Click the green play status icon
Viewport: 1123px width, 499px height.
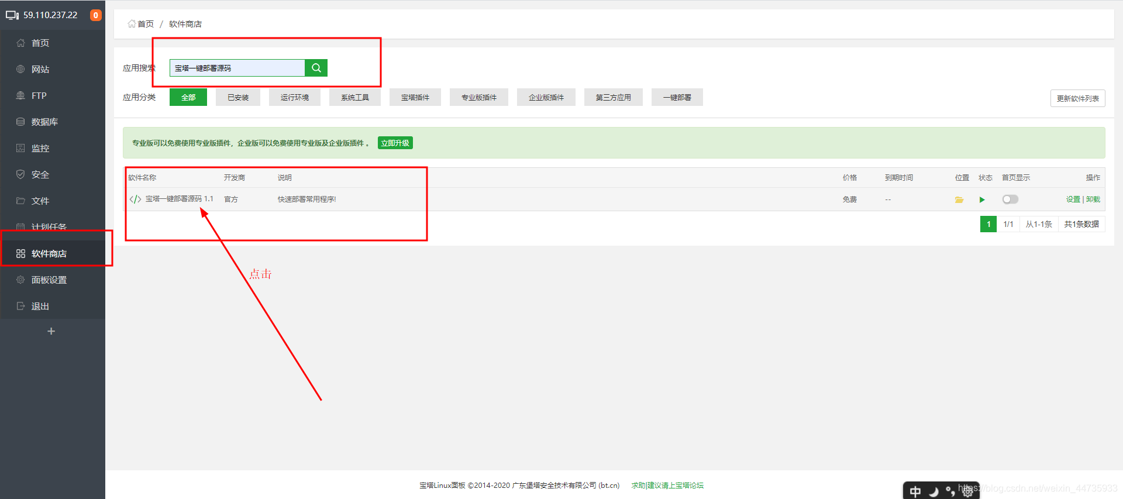click(x=982, y=199)
